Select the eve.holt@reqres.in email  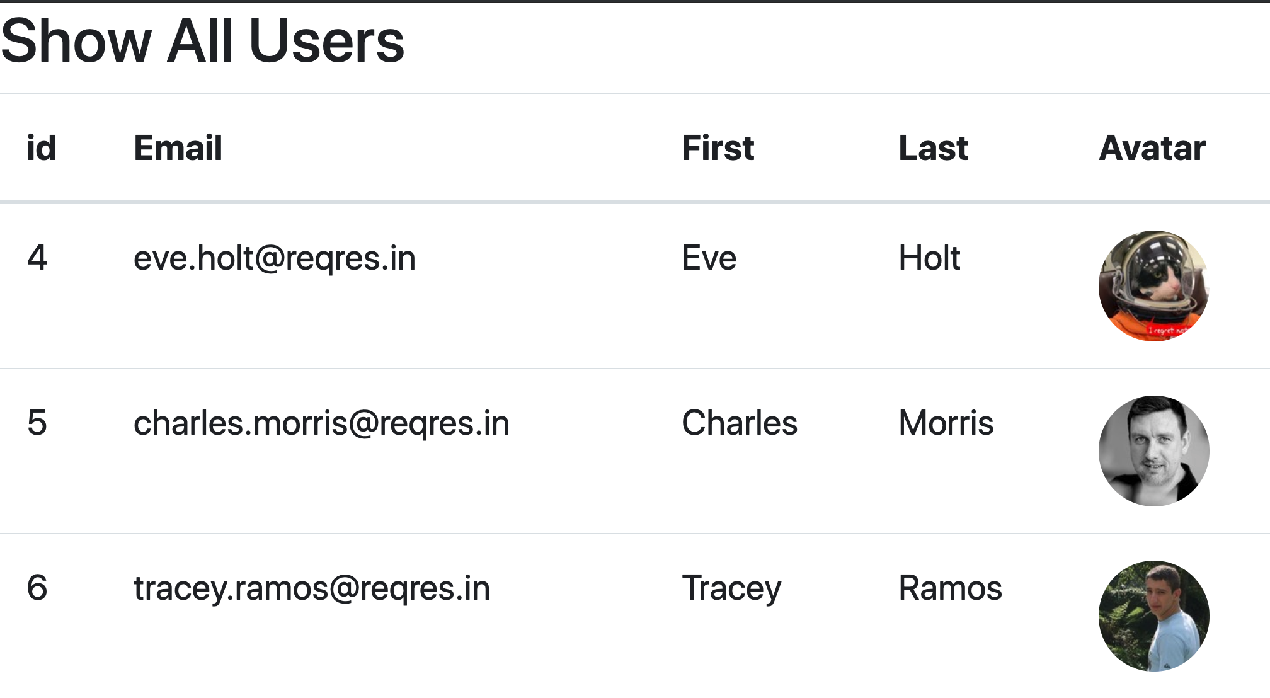coord(275,258)
